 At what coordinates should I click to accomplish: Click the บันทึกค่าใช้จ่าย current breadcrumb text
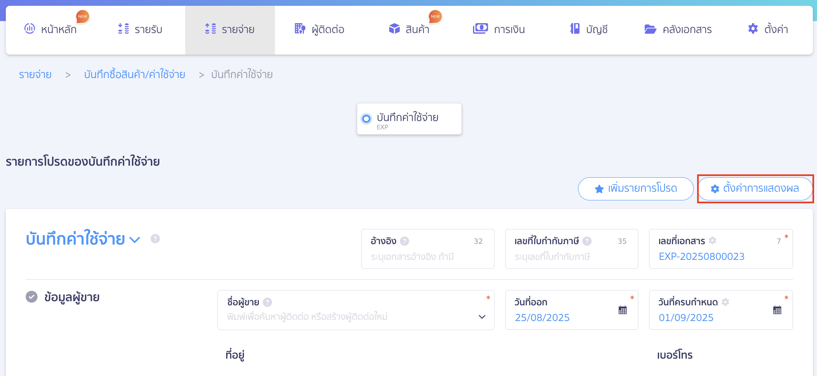(242, 75)
